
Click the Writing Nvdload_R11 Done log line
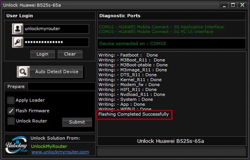(x=132, y=94)
